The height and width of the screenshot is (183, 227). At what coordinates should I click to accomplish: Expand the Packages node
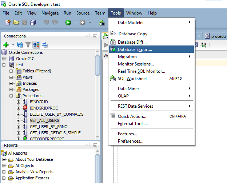coord(11,89)
